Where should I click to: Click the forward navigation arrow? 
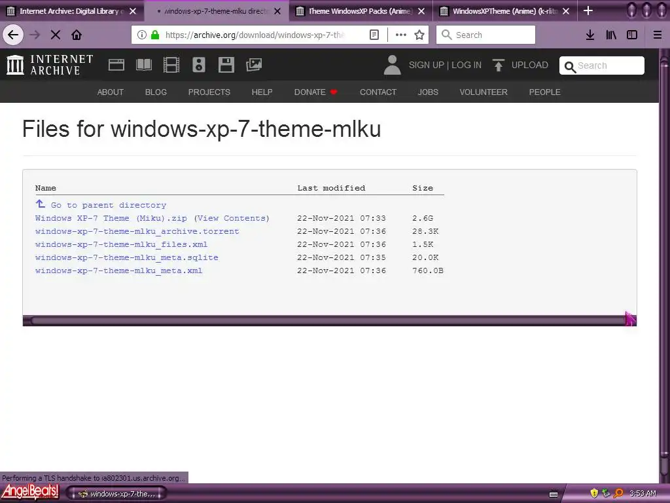(35, 35)
